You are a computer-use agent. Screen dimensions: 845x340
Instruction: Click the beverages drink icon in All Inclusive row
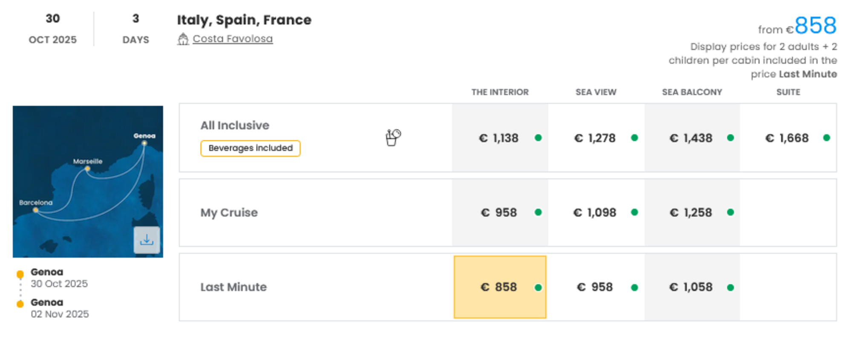click(393, 137)
